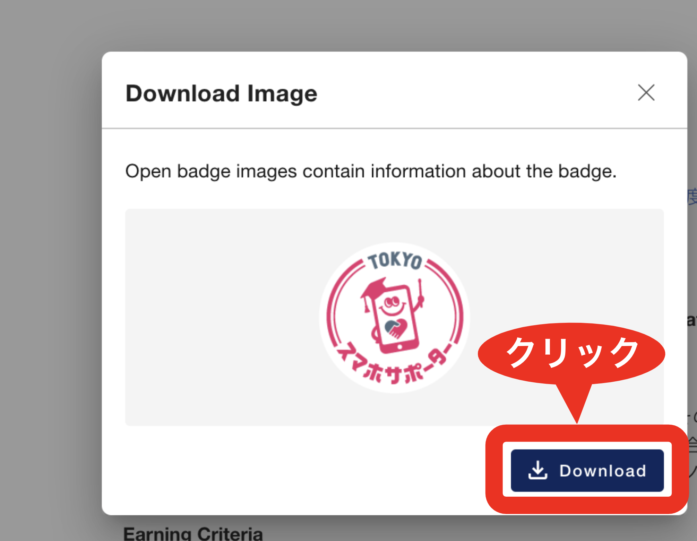Click 'Earning Criteria' heading behind dialog

(193, 534)
